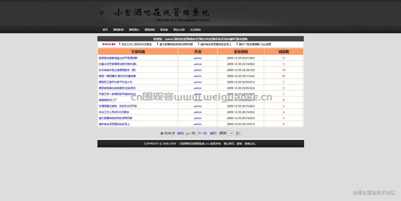Click timestamp 2009-12-05 02:21:58.0
This screenshot has height=201, width=401.
[x=241, y=58]
